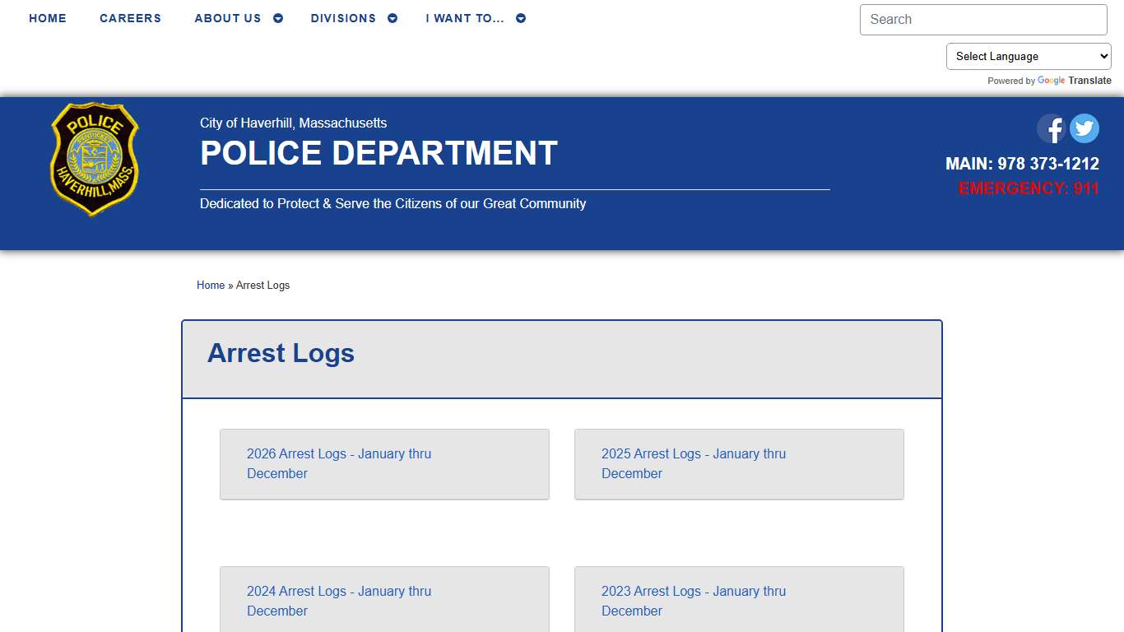Open the I WANT TO... menu

[465, 17]
